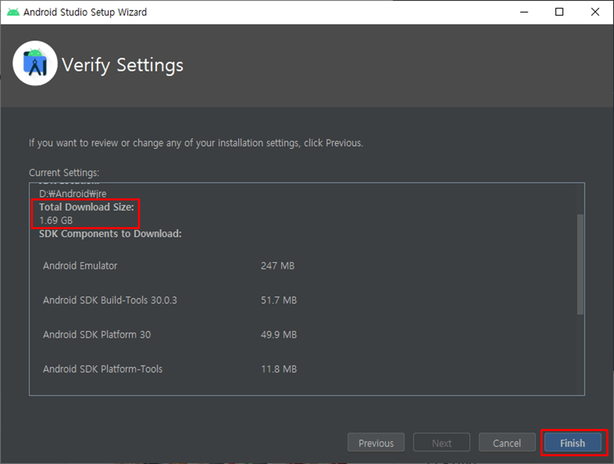Click the D:\Android\jre path text
Image resolution: width=614 pixels, height=464 pixels.
click(x=73, y=193)
